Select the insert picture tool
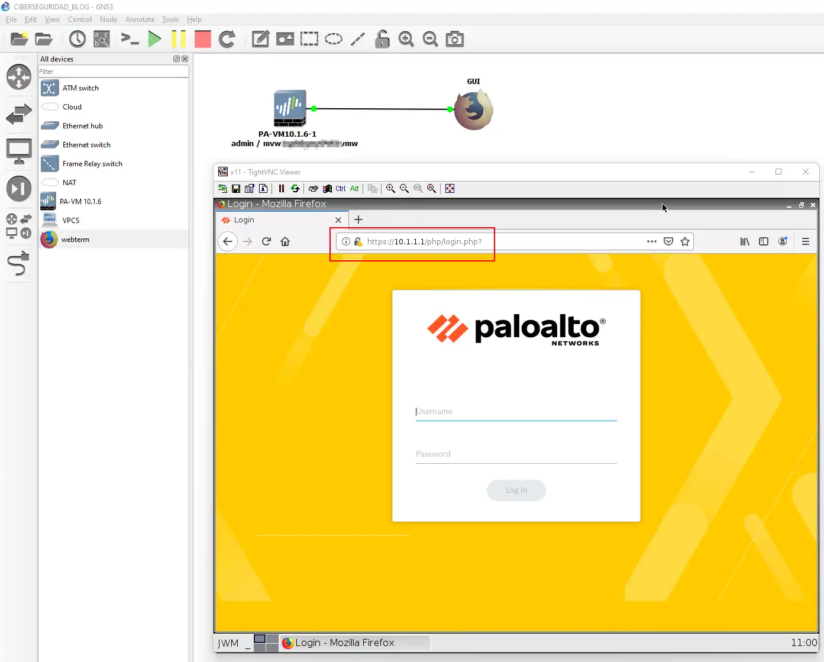Image resolution: width=824 pixels, height=662 pixels. 285,39
